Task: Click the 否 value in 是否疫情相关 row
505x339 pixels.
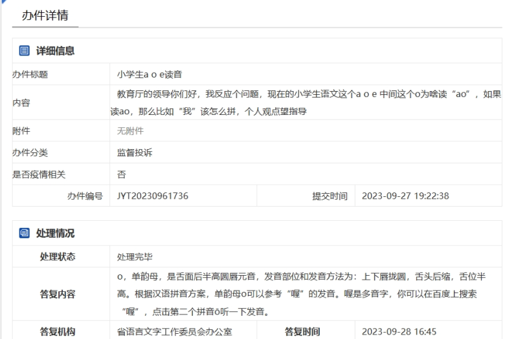Action: click(122, 174)
